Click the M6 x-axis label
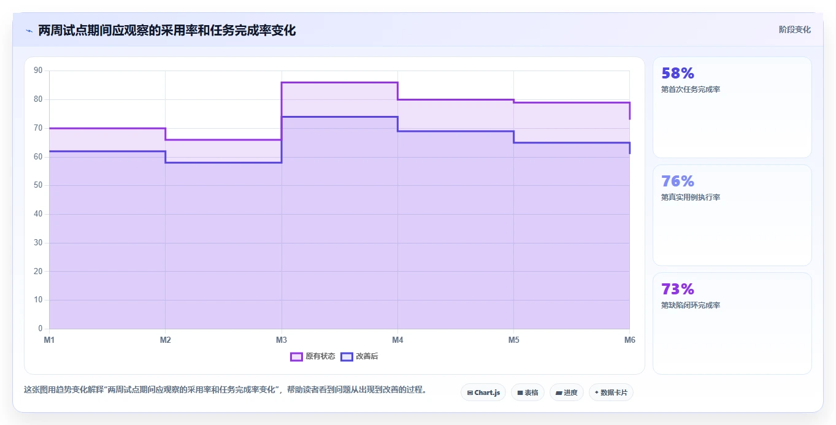The width and height of the screenshot is (836, 425). click(629, 340)
